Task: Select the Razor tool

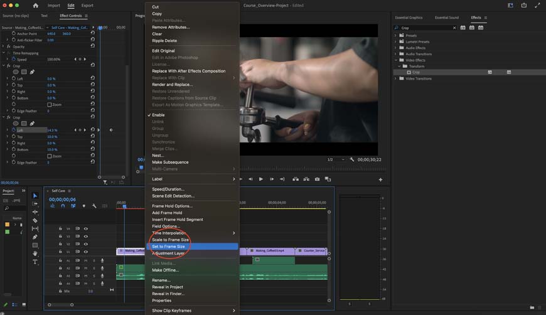Action: coord(35,220)
